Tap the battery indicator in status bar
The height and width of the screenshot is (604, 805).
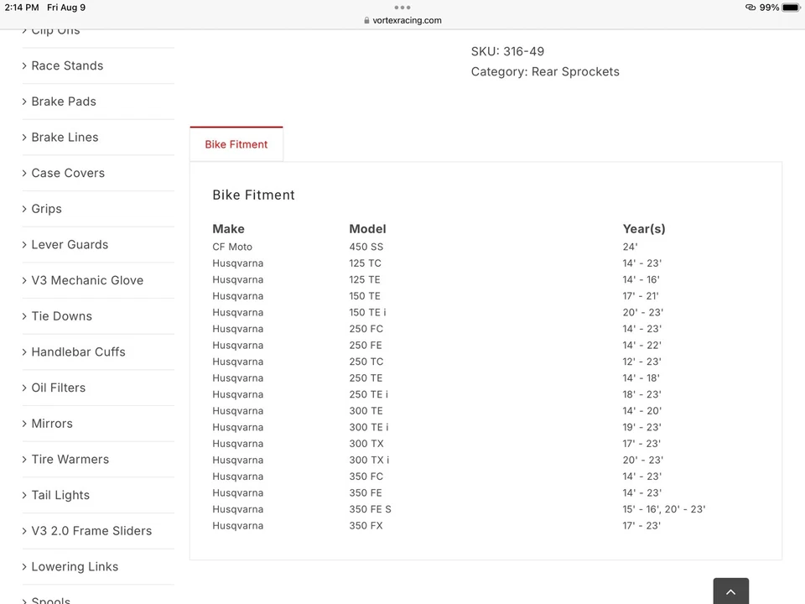click(791, 8)
